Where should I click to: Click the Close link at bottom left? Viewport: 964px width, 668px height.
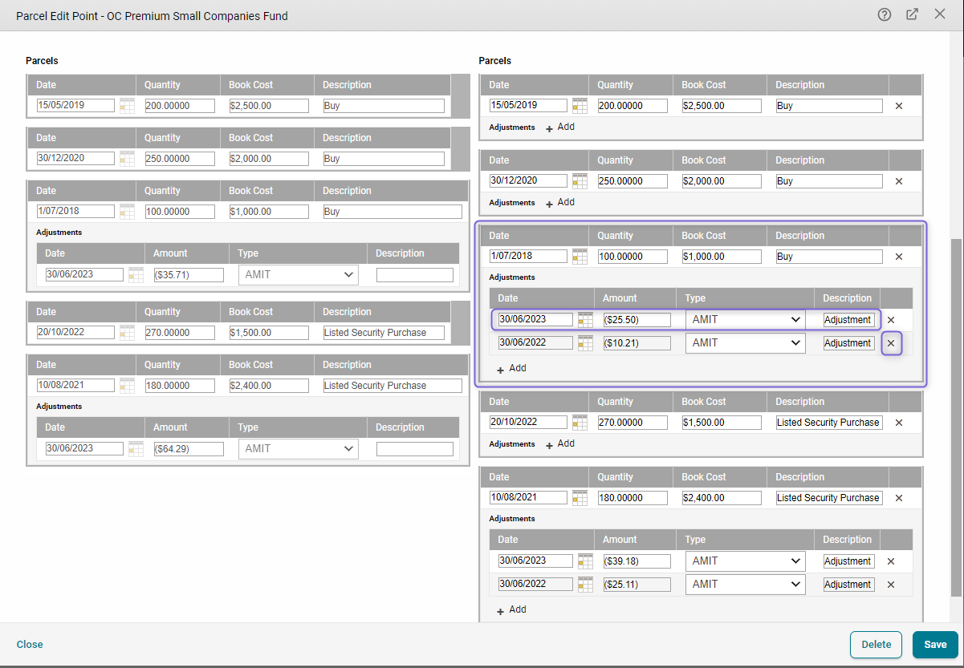30,645
